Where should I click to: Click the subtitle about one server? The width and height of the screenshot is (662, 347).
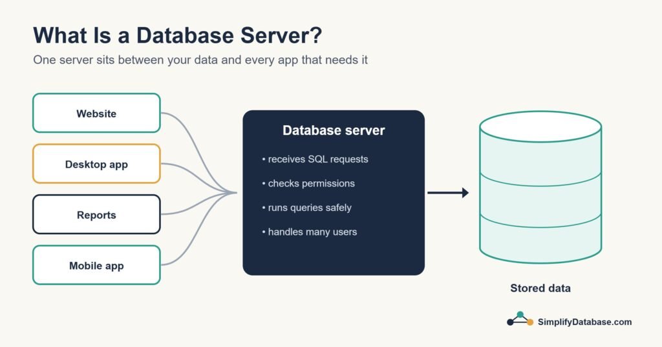pyautogui.click(x=200, y=60)
